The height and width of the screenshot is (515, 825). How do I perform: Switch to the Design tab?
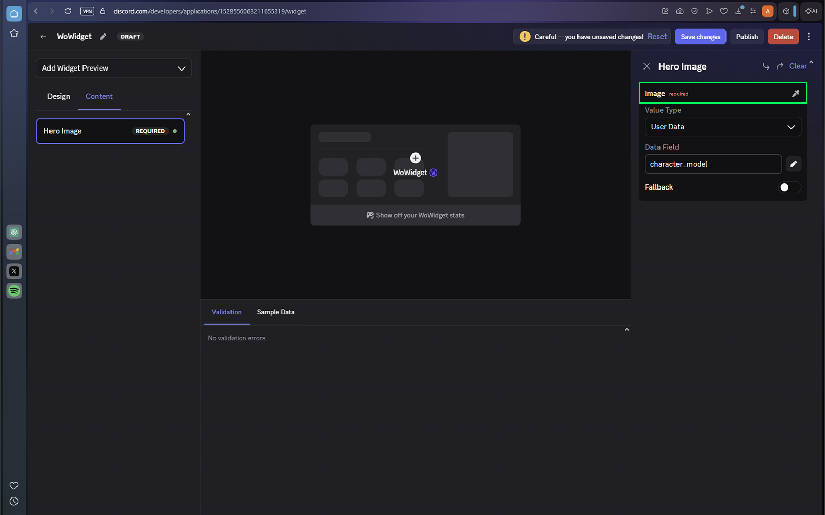(59, 96)
